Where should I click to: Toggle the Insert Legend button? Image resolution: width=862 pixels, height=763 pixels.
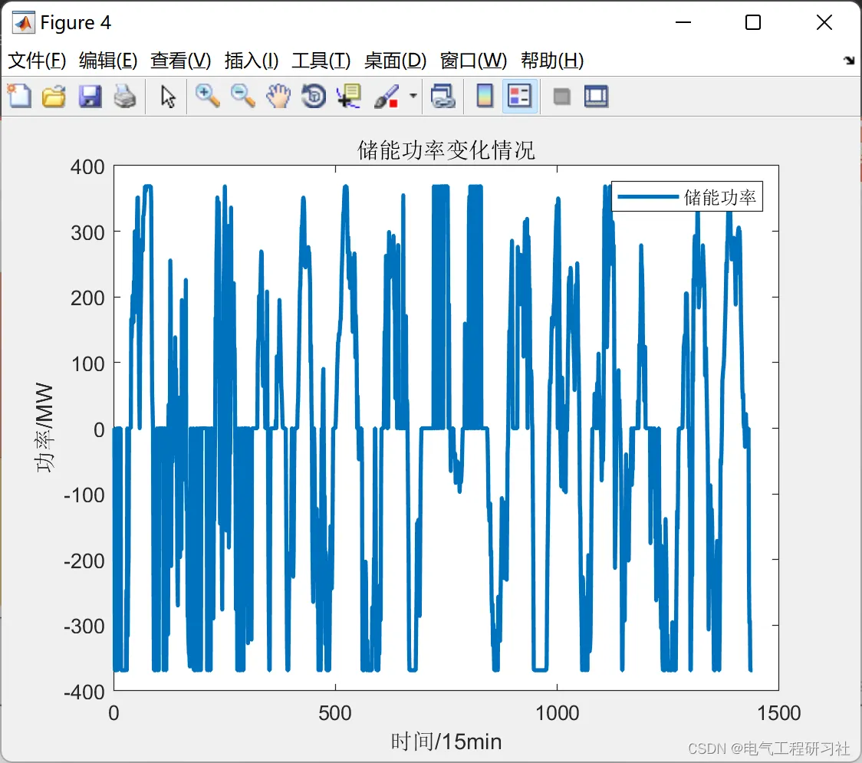519,96
